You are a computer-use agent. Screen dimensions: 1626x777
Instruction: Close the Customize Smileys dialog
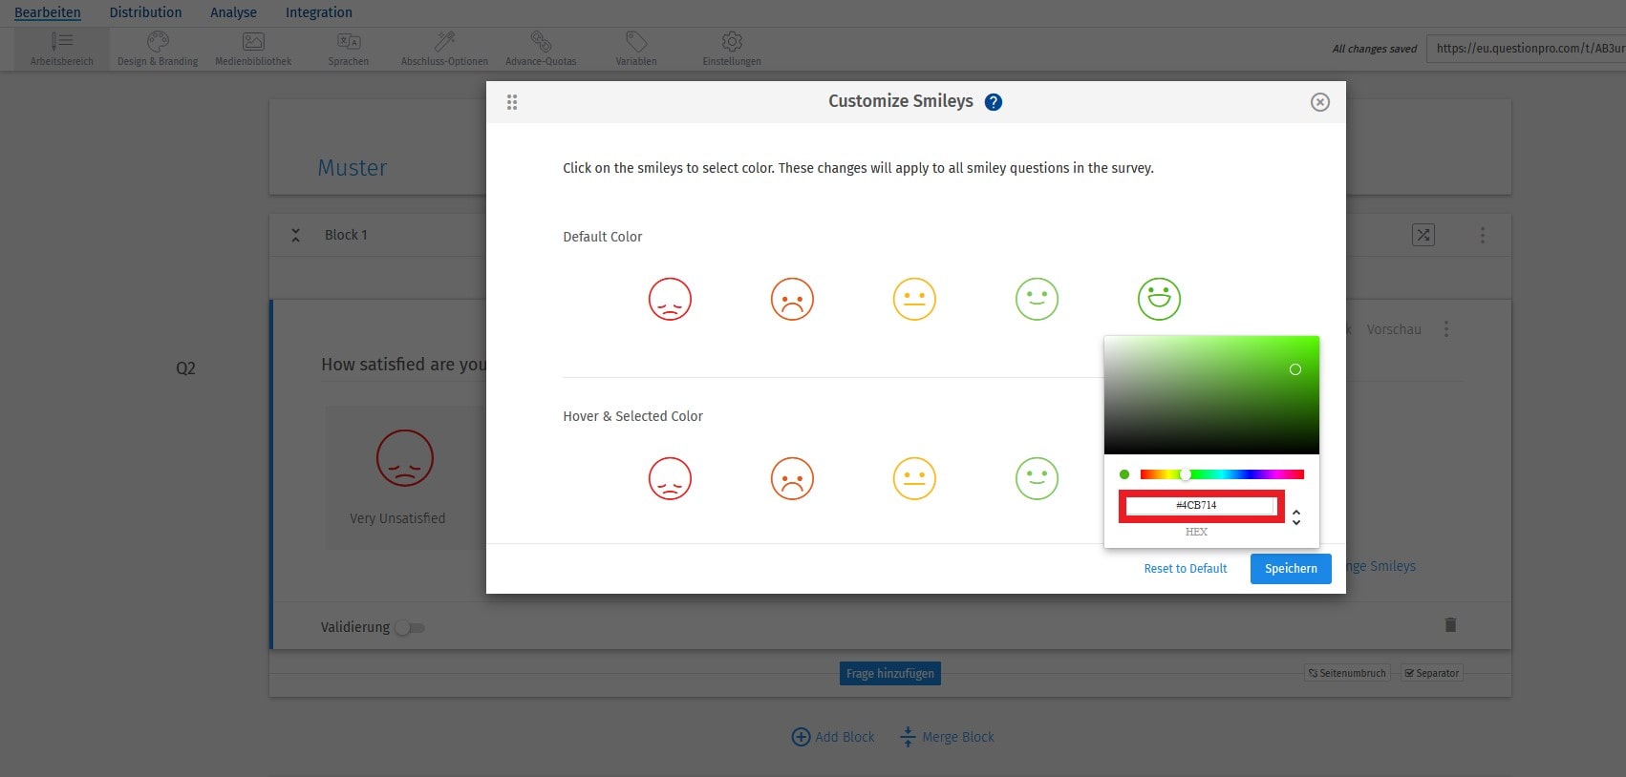click(1320, 102)
